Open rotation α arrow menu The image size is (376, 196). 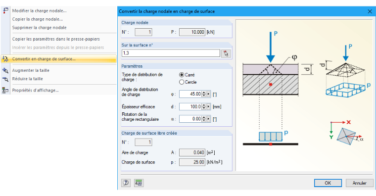(x=208, y=119)
